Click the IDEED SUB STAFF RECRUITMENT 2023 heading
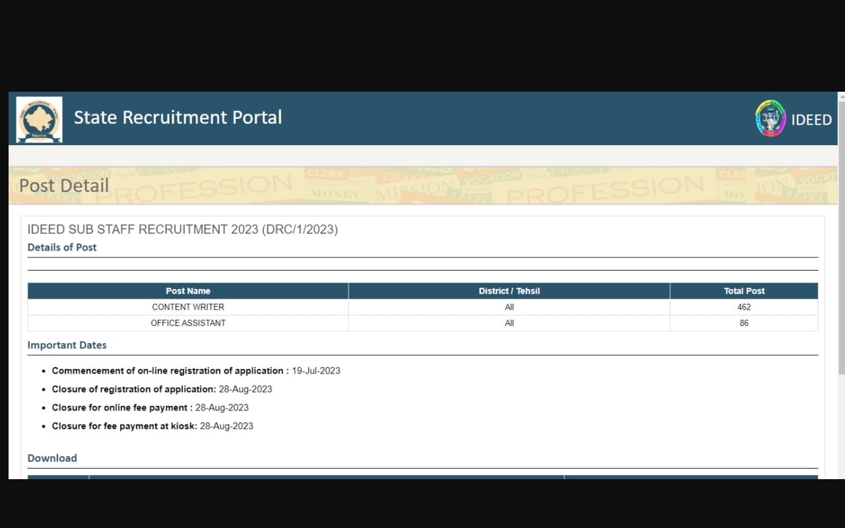 click(182, 229)
